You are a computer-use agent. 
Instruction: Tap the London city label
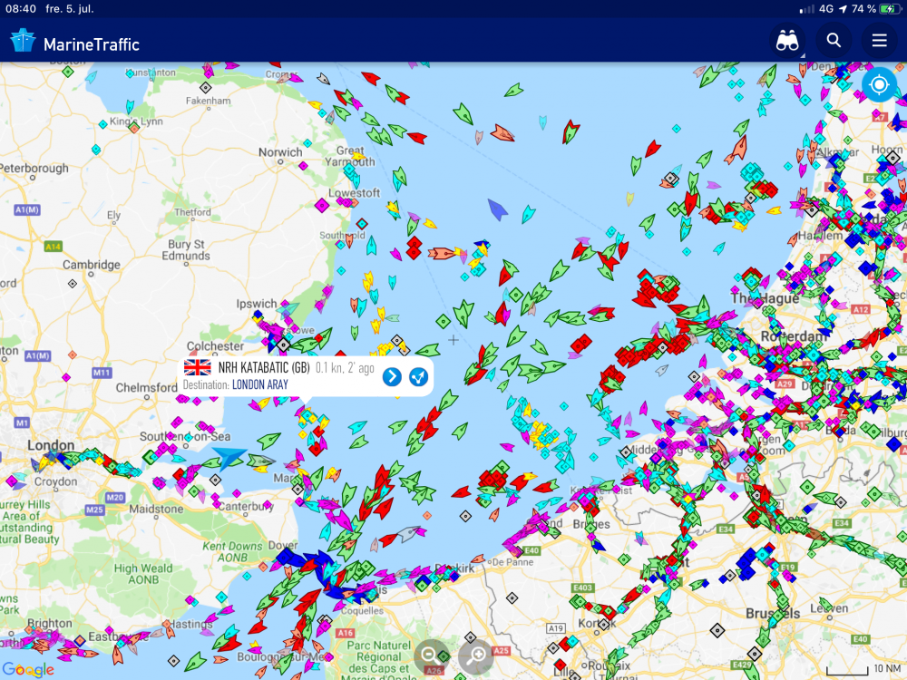pos(51,445)
